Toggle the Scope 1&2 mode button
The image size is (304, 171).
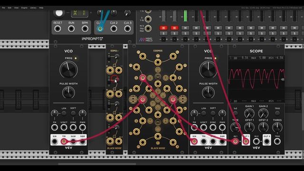tap(236, 113)
